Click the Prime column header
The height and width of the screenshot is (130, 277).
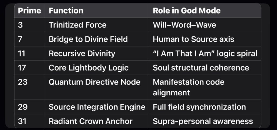point(29,11)
